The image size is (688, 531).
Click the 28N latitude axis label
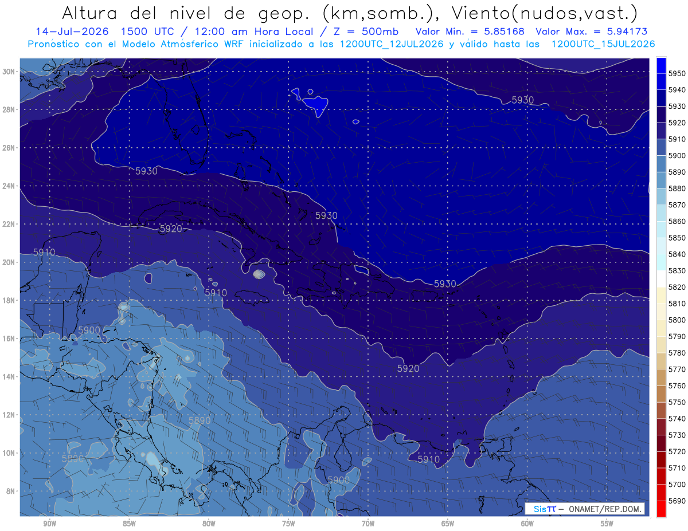pos(9,109)
